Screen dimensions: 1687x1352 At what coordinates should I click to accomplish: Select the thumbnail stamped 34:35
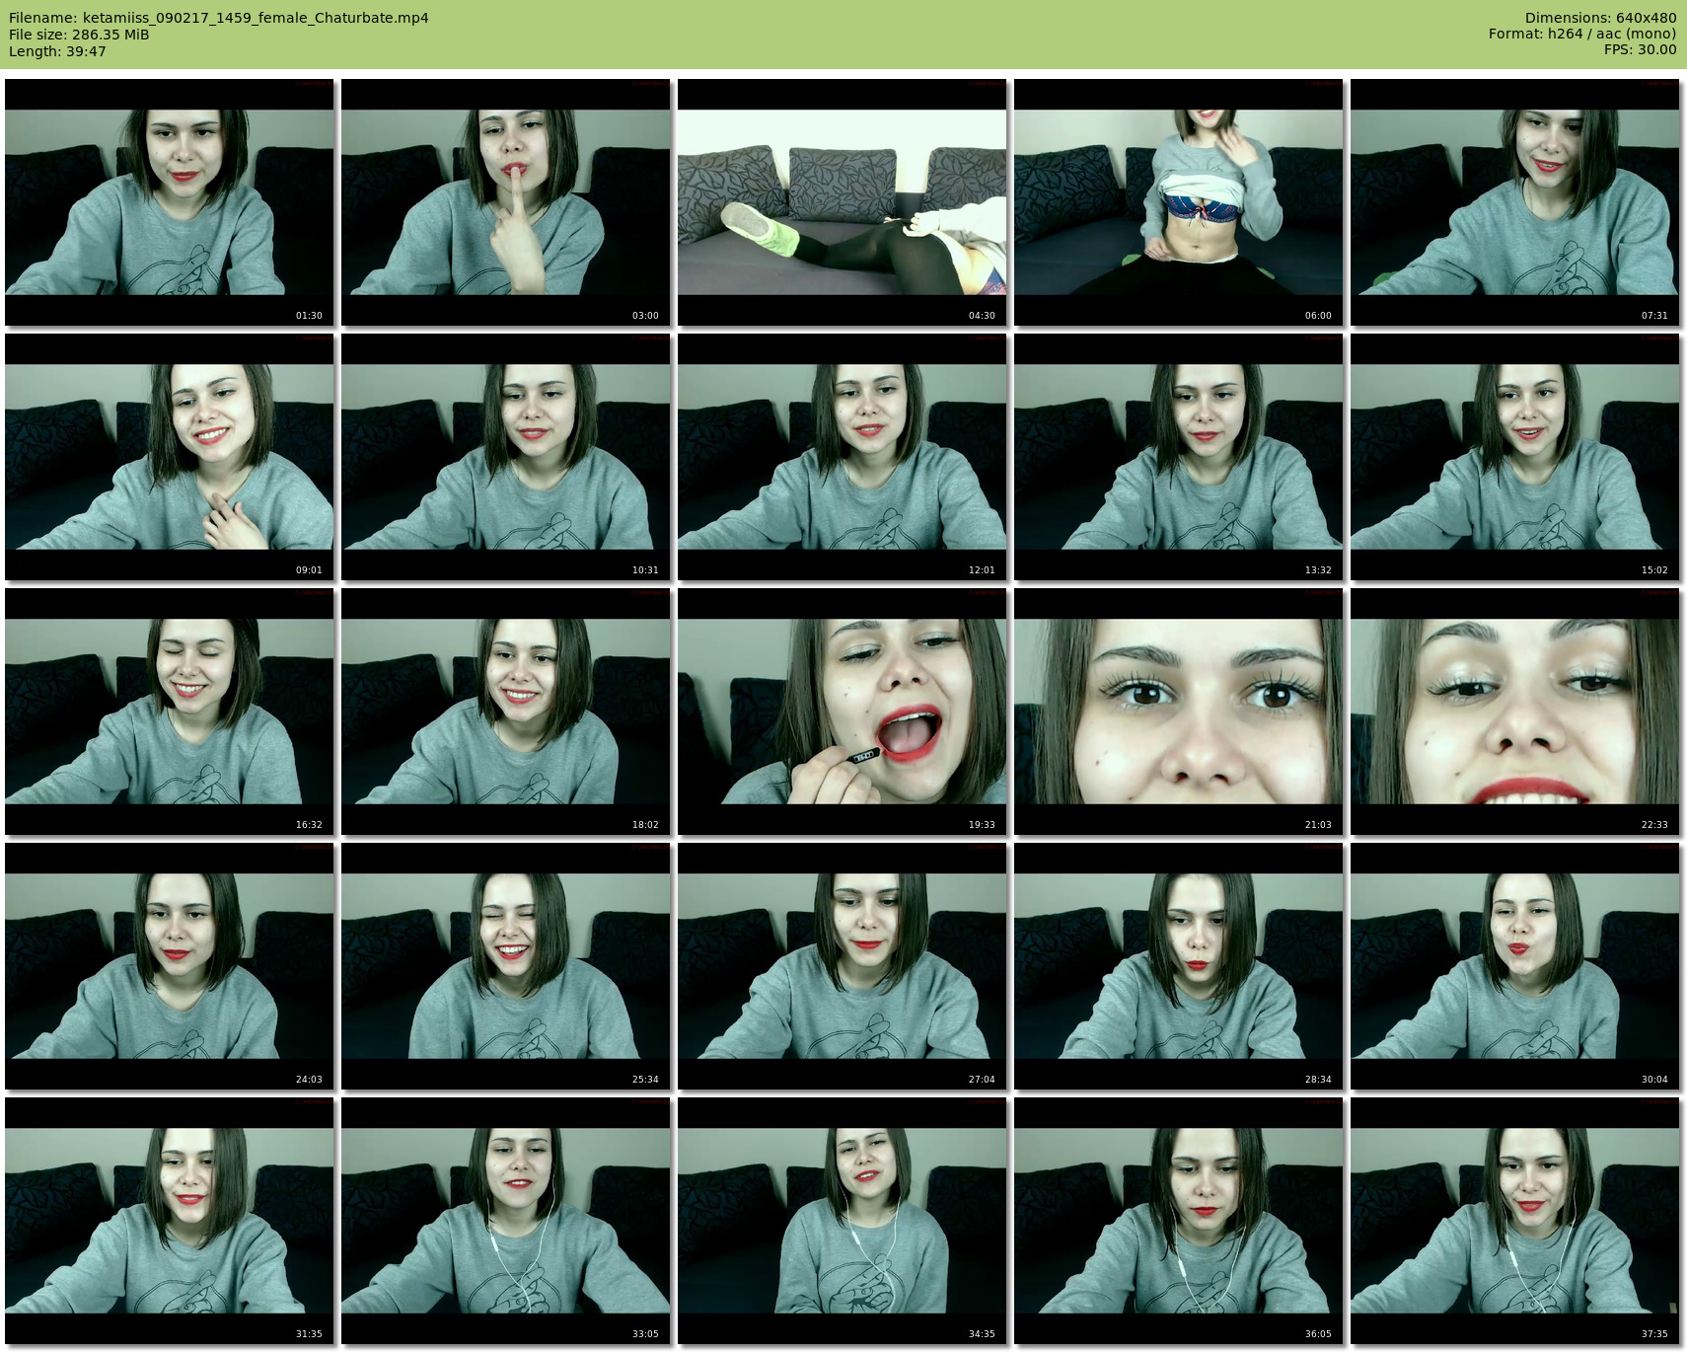point(843,1221)
